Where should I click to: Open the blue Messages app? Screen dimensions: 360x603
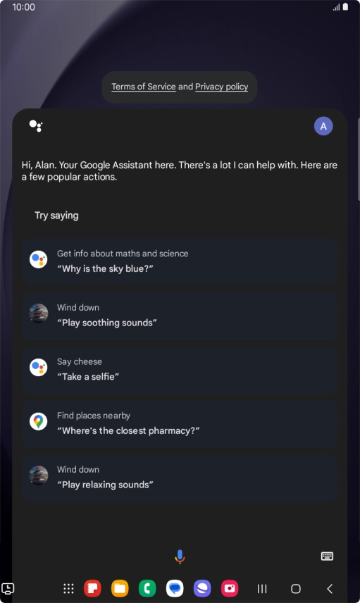pos(175,588)
